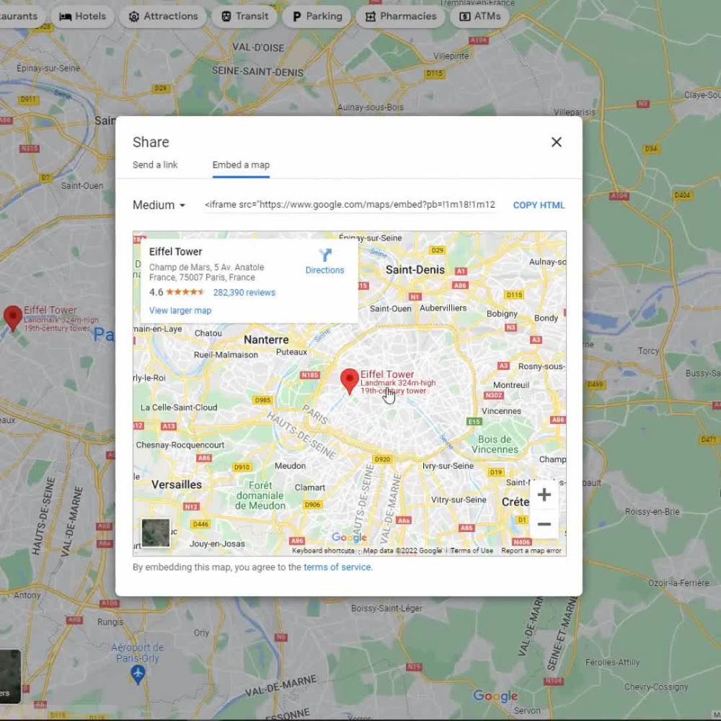This screenshot has width=721, height=721.
Task: Click the Pharmacies cross icon
Action: click(x=370, y=17)
